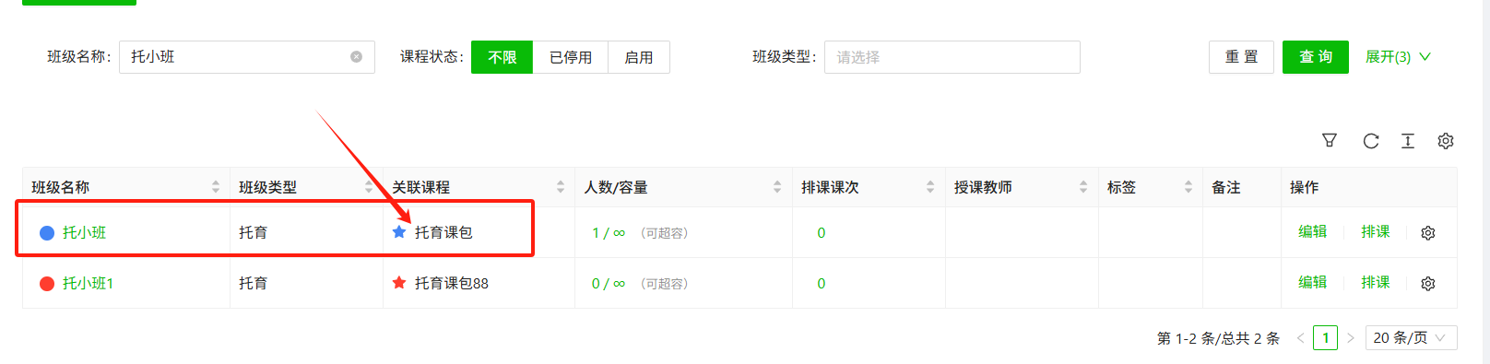Viewport: 1490px width, 364px height.
Task: Open gear menu for 托小班 row
Action: (x=1428, y=233)
